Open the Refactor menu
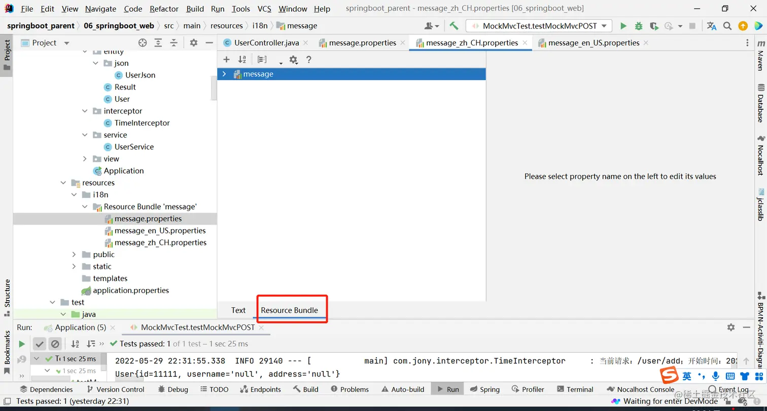The width and height of the screenshot is (767, 411). click(164, 9)
